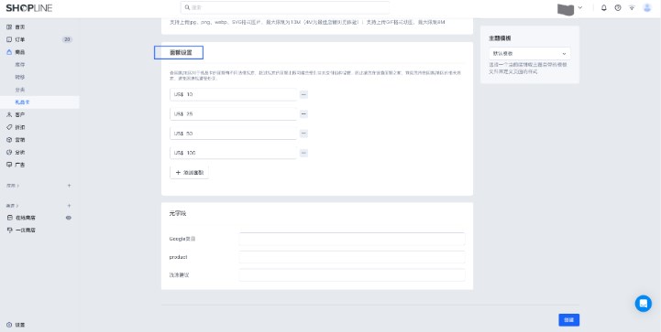Image resolution: width=661 pixels, height=332 pixels.
Task: Open 订单 (Orders) in the sidebar
Action: [20, 39]
